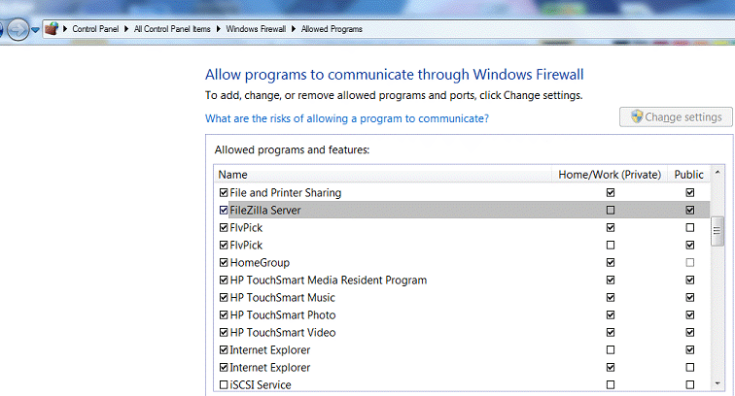Select the HomeGroup row text
Image resolution: width=735 pixels, height=396 pixels.
click(260, 263)
